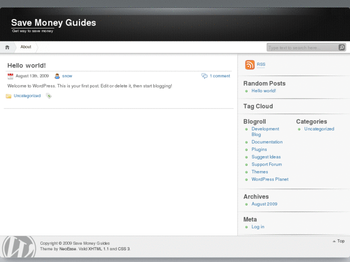Click the Archives heading

point(256,197)
